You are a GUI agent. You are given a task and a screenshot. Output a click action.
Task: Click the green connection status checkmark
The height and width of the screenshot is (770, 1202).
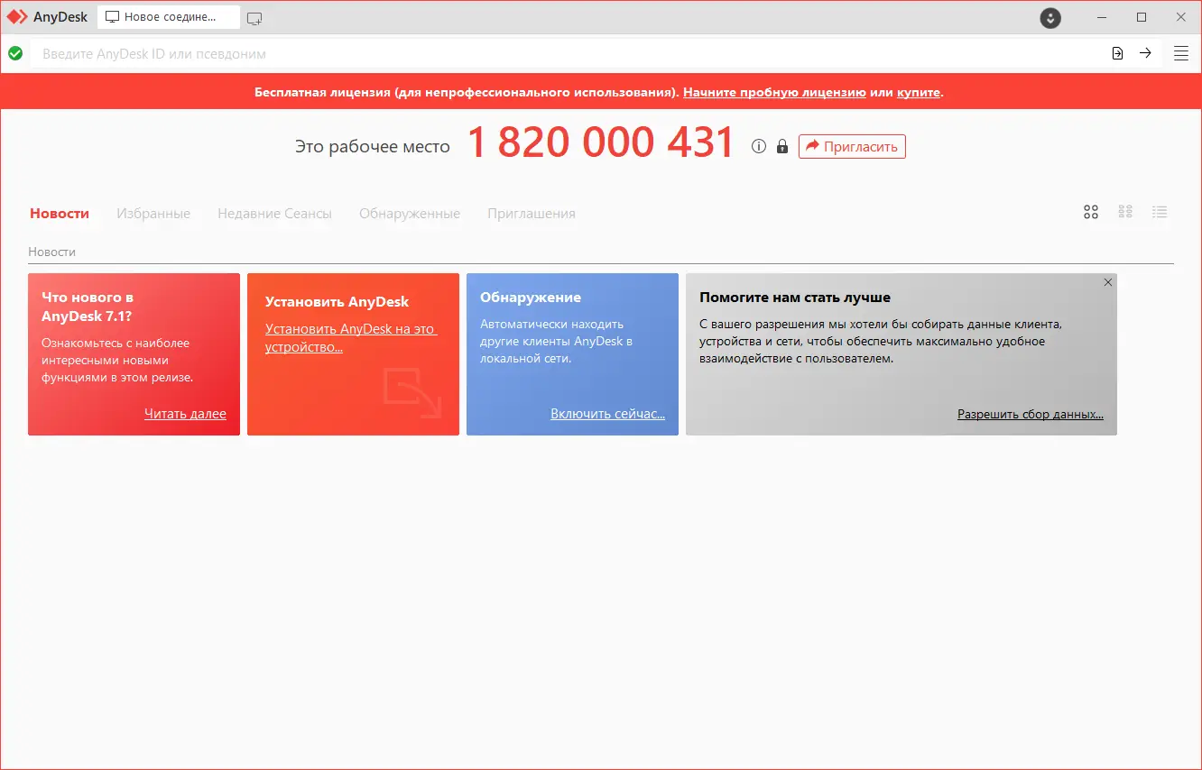coord(15,53)
